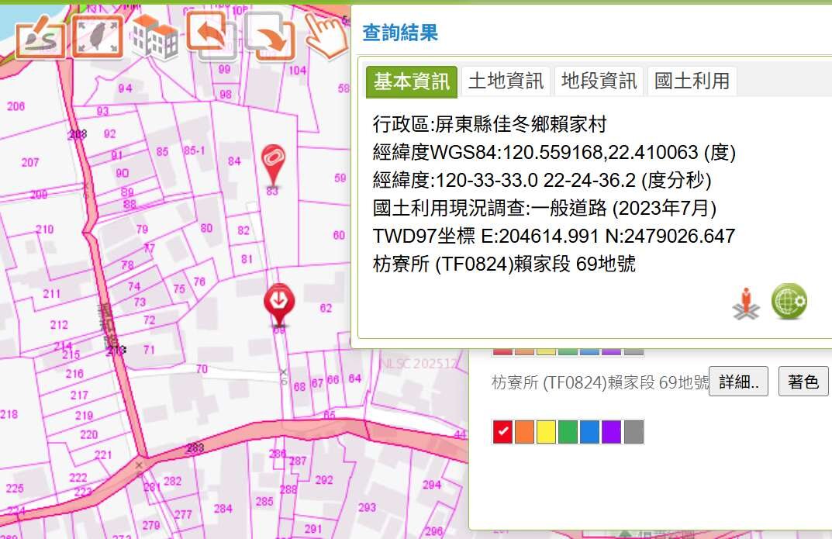Choose the purple color swatch
Screen dimensions: 832x539
pos(611,432)
